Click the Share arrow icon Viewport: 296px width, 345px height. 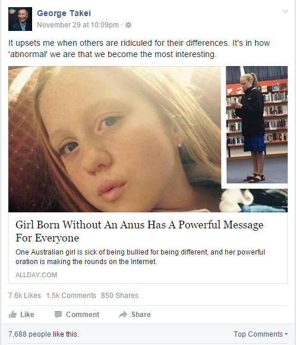pos(123,315)
